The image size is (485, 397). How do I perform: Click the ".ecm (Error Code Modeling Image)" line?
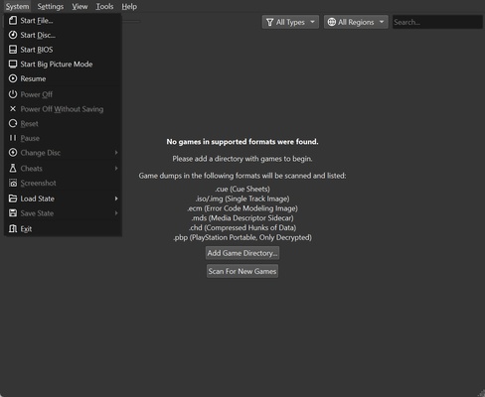tap(242, 208)
